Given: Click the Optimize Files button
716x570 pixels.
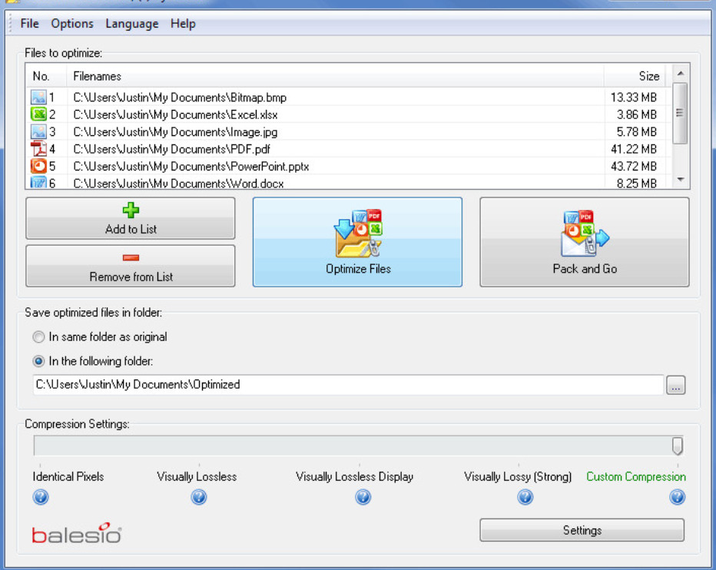Looking at the screenshot, I should click(x=357, y=242).
